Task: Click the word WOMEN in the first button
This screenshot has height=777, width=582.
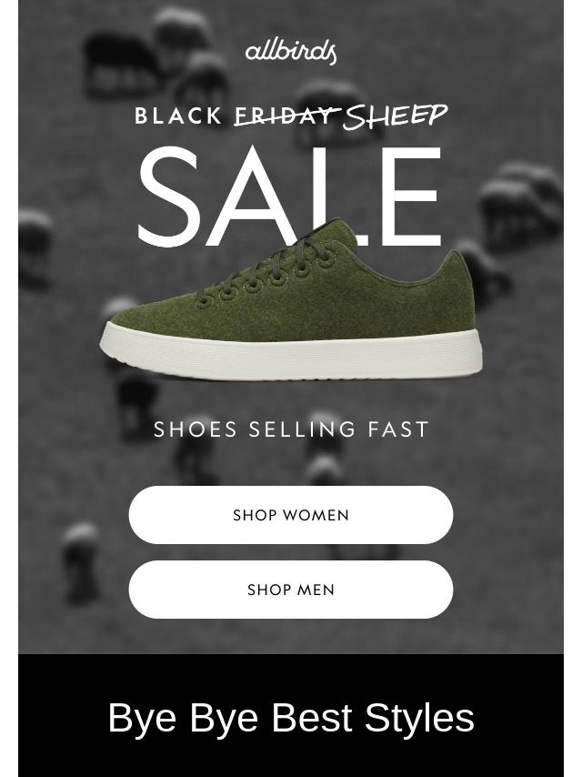Action: tap(316, 515)
